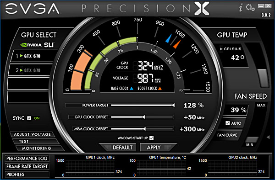
Task: Toggle the SYNC checkbox
Action: pyautogui.click(x=29, y=118)
